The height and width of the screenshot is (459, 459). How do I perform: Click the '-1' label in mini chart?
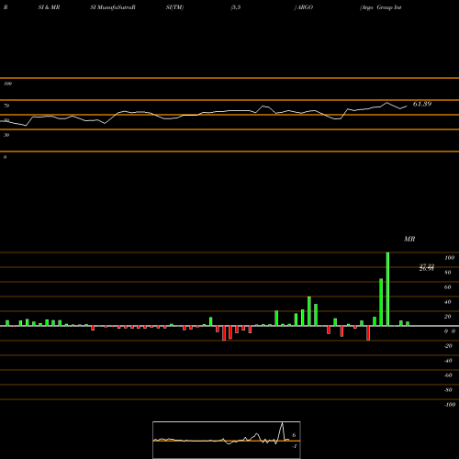295,446
